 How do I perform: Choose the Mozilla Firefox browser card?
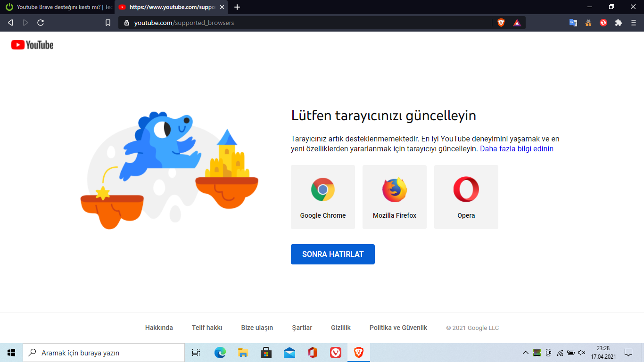(x=395, y=197)
